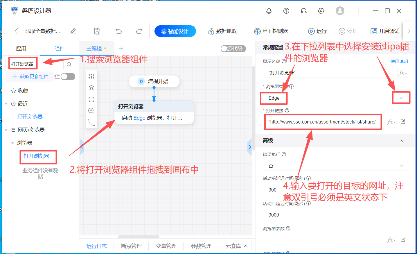Screen dimensions: 417x254
Task: Click info icon next to browser type label
Action: pos(292,86)
